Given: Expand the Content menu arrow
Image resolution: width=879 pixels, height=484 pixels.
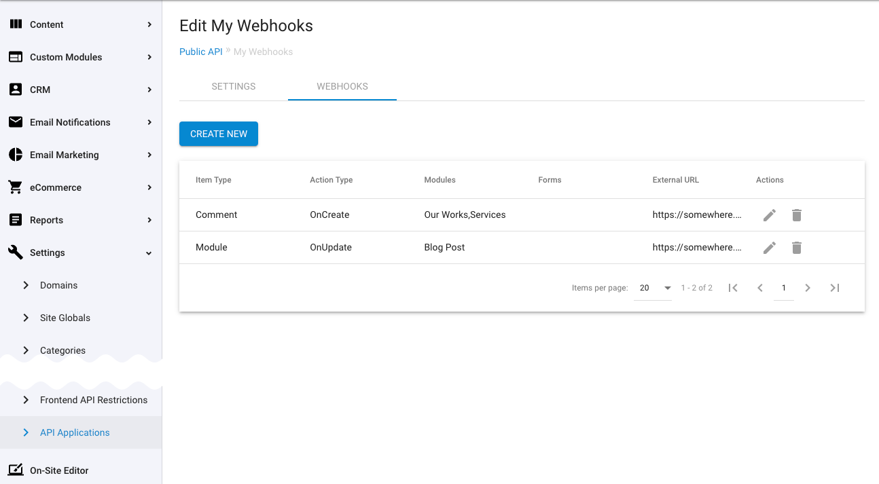Looking at the screenshot, I should pos(149,24).
